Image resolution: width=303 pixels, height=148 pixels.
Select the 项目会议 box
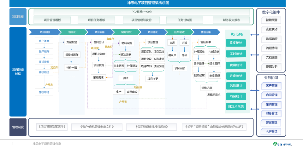146,59
